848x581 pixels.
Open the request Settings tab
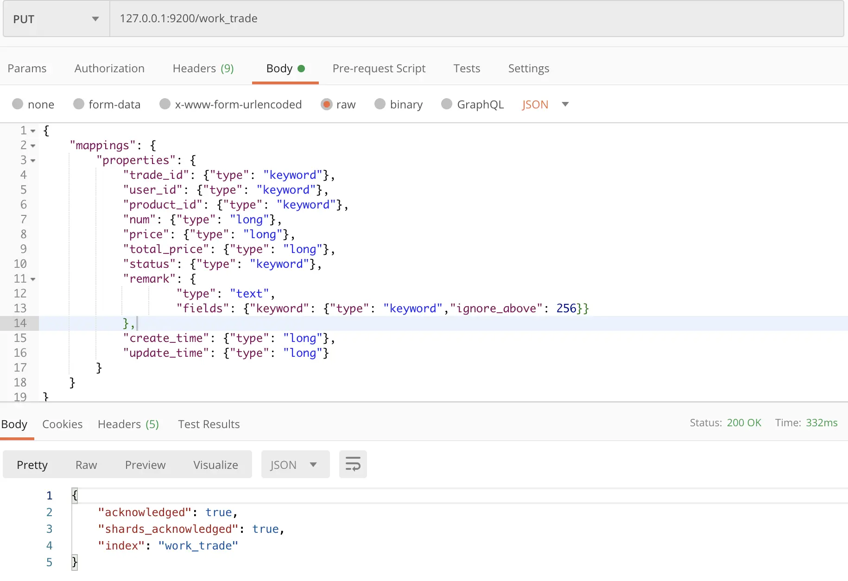(x=529, y=69)
